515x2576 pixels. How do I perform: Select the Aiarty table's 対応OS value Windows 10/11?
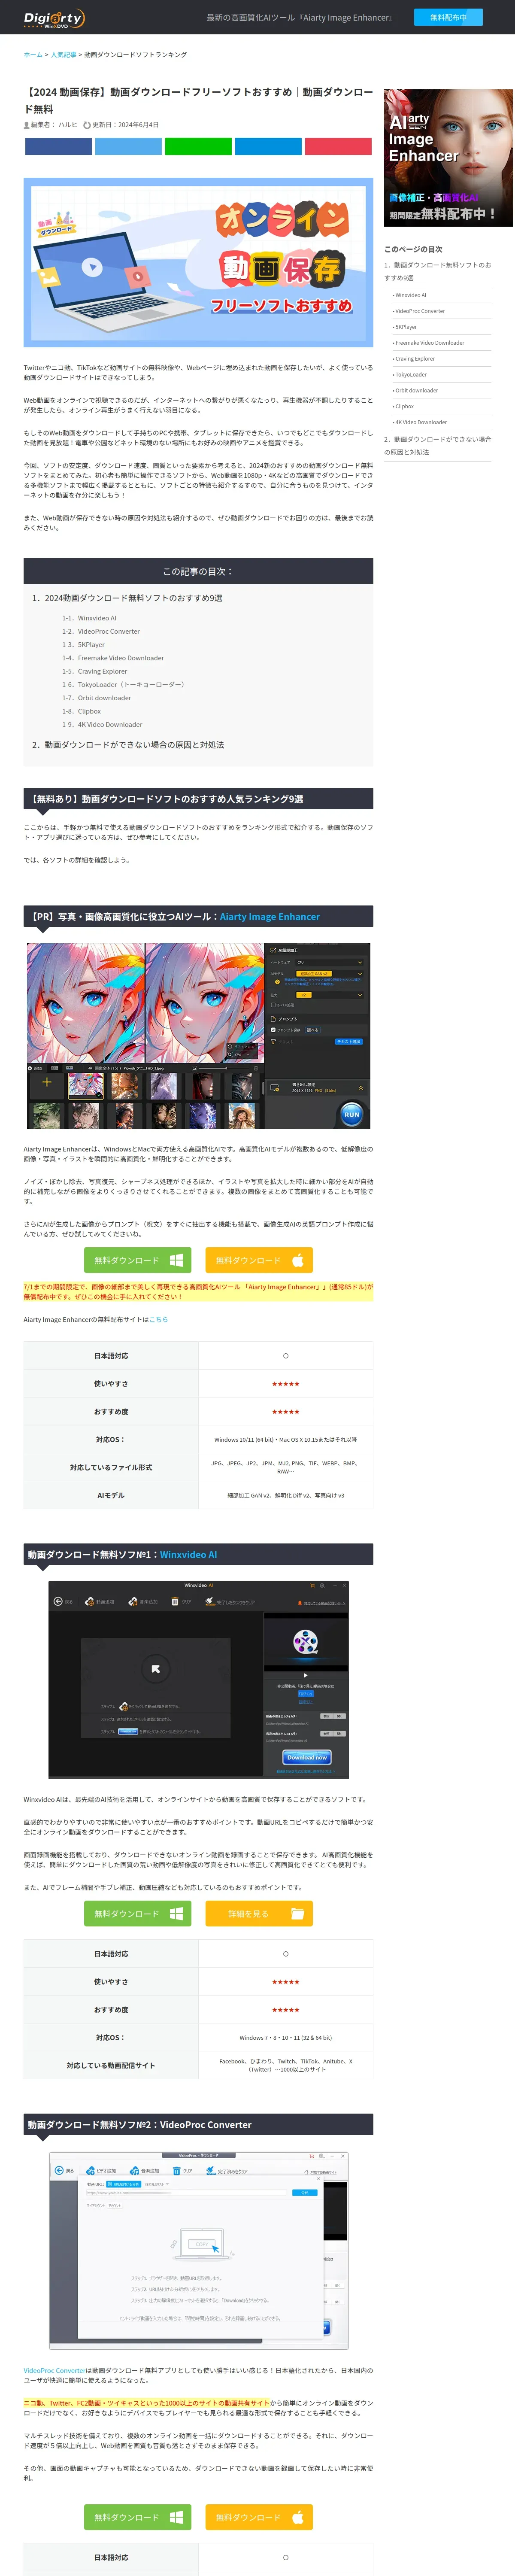click(285, 1440)
